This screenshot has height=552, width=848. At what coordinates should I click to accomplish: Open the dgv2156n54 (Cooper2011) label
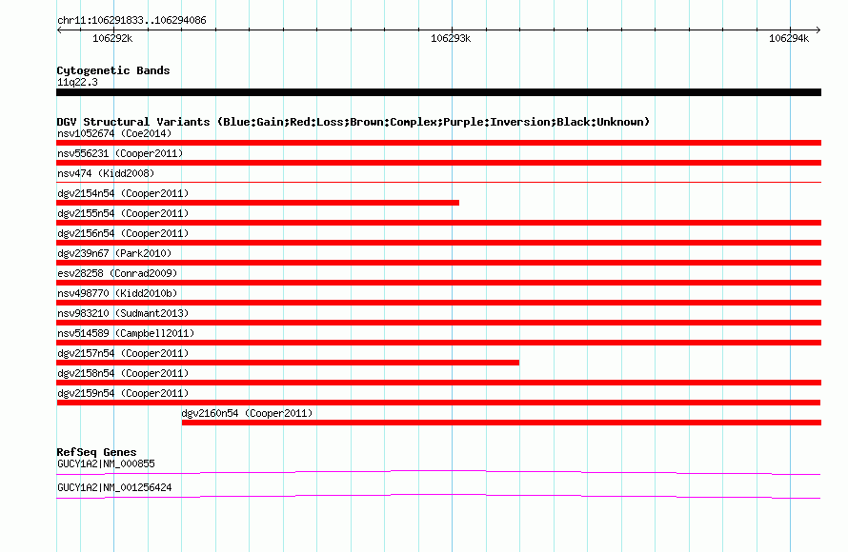tap(123, 233)
